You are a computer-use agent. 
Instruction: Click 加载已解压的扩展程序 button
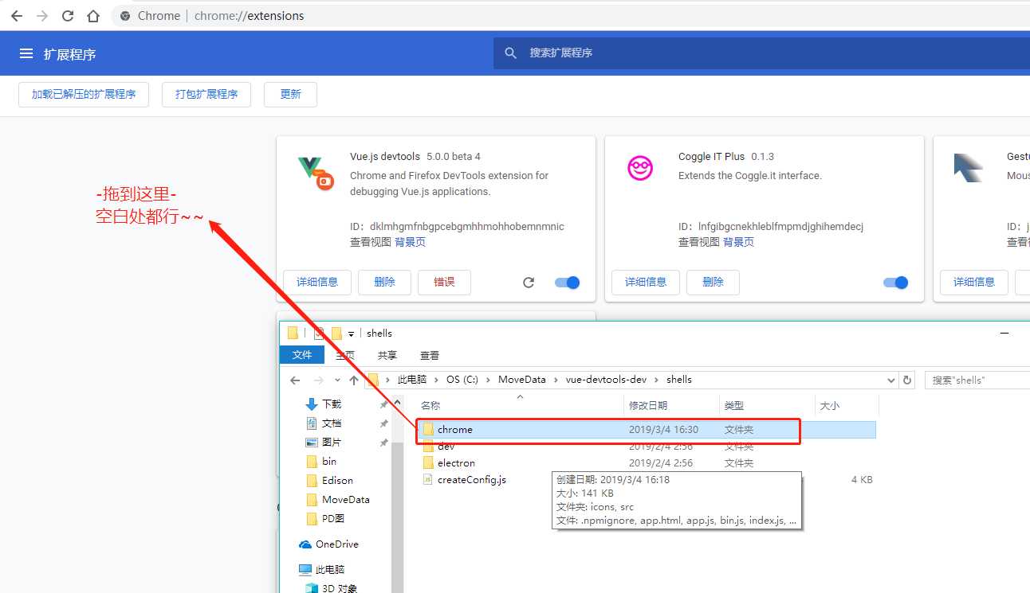click(x=84, y=94)
